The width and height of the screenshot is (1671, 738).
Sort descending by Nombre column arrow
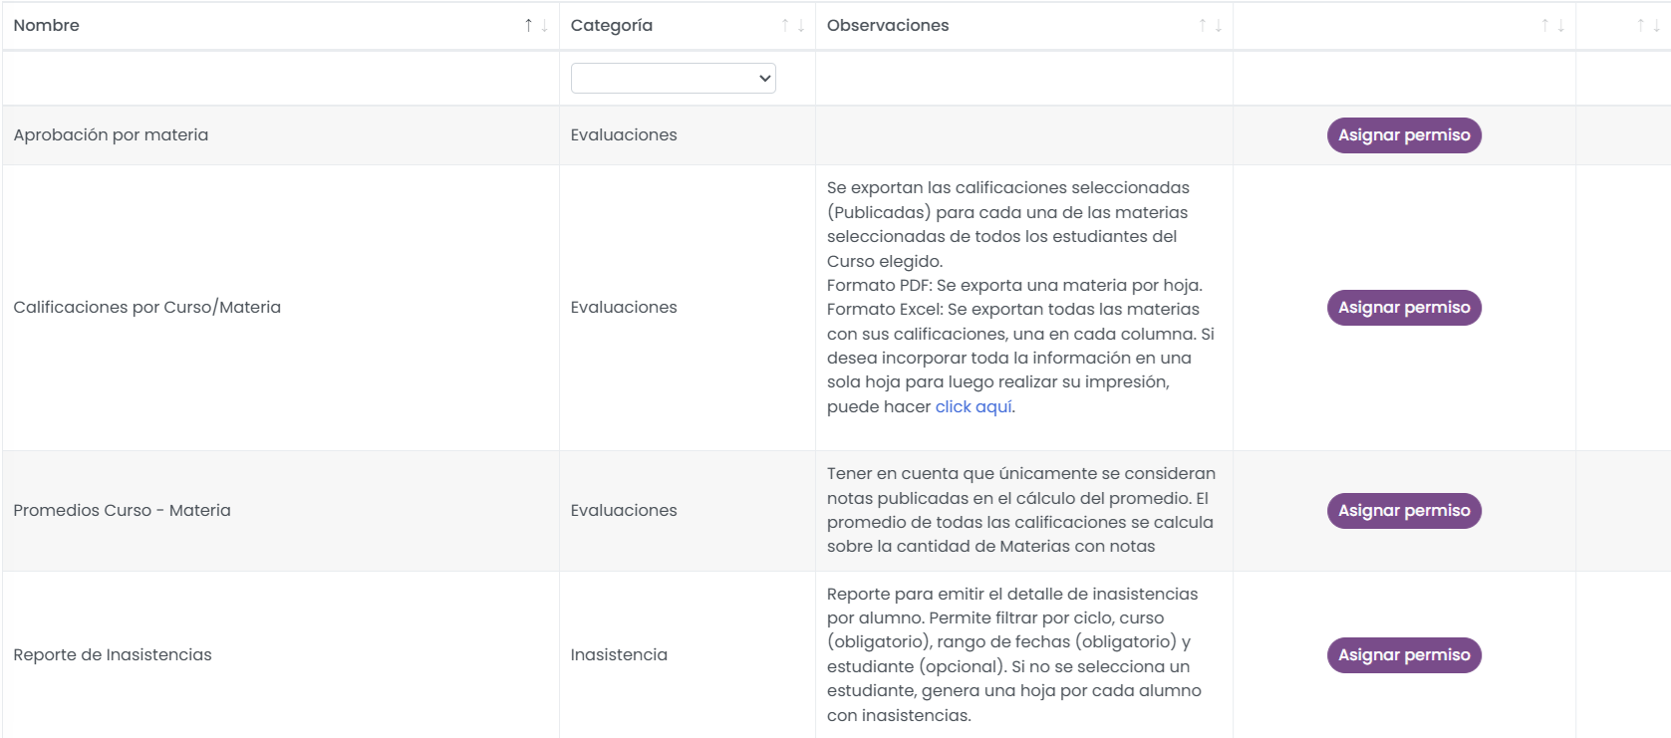coord(544,26)
